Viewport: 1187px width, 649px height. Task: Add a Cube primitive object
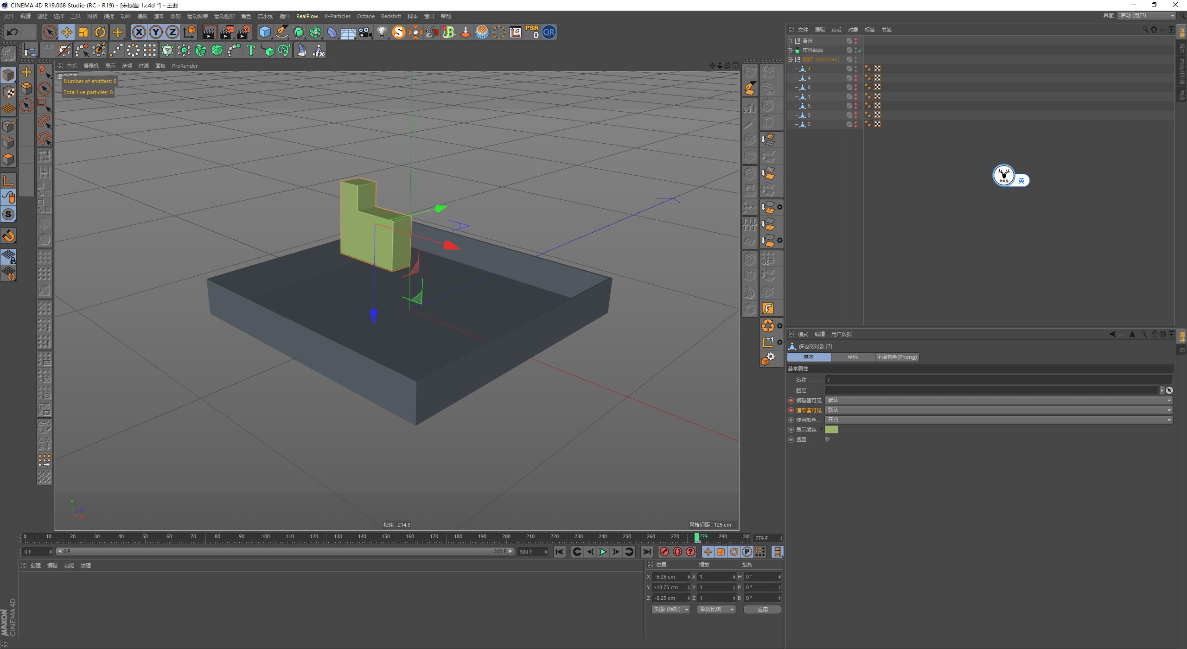[265, 32]
